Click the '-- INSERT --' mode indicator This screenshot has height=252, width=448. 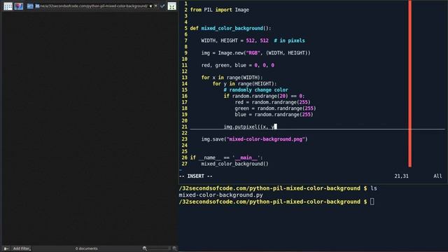[196, 176]
